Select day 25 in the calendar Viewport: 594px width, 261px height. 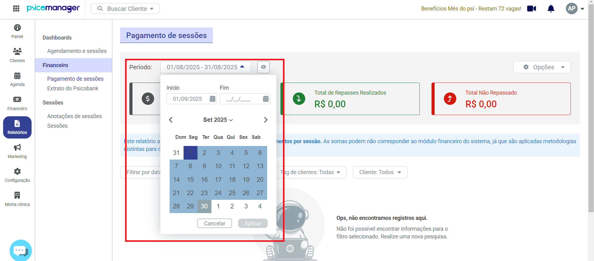[x=232, y=193]
